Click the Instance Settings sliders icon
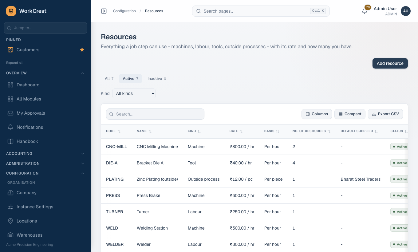This screenshot has width=418, height=252. tap(10, 207)
